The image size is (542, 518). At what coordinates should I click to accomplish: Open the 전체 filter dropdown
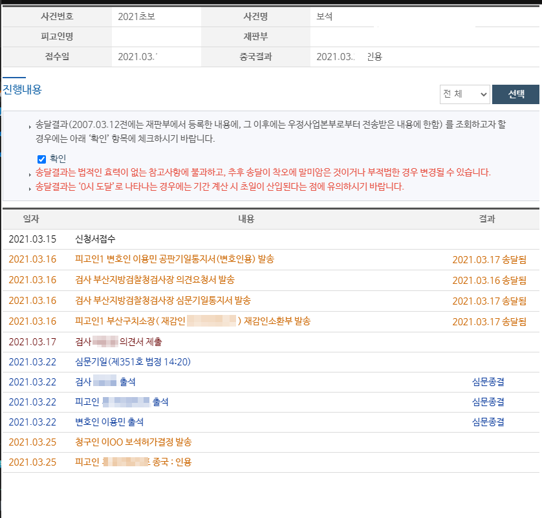[464, 94]
